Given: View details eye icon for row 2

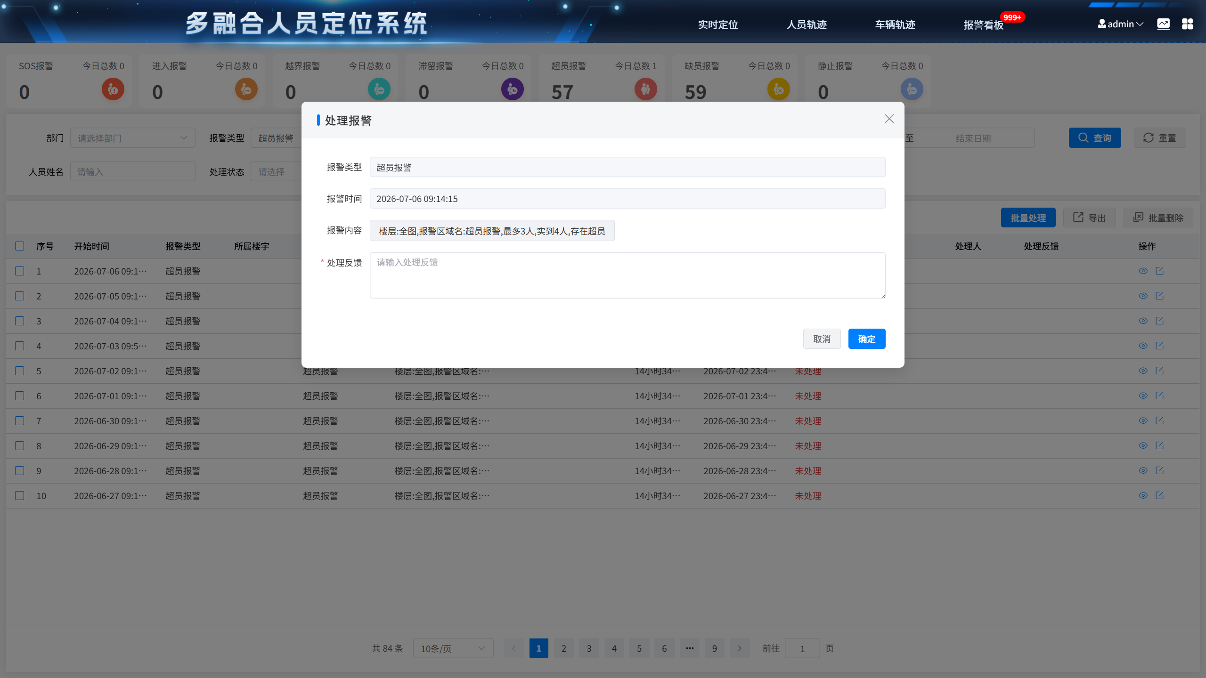Looking at the screenshot, I should pos(1143,296).
